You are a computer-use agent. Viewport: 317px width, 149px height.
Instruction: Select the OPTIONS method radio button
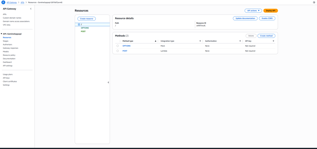pyautogui.click(x=118, y=46)
